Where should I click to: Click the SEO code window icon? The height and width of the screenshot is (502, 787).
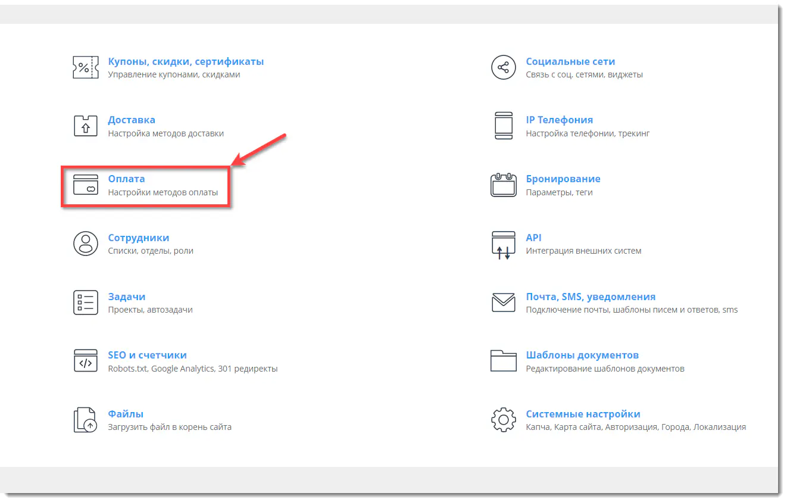(x=85, y=361)
